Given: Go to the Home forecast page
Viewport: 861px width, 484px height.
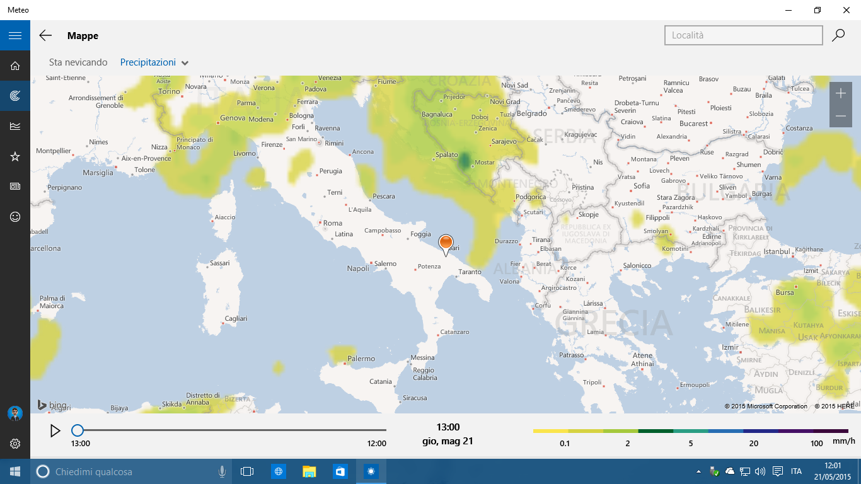Looking at the screenshot, I should (x=15, y=66).
